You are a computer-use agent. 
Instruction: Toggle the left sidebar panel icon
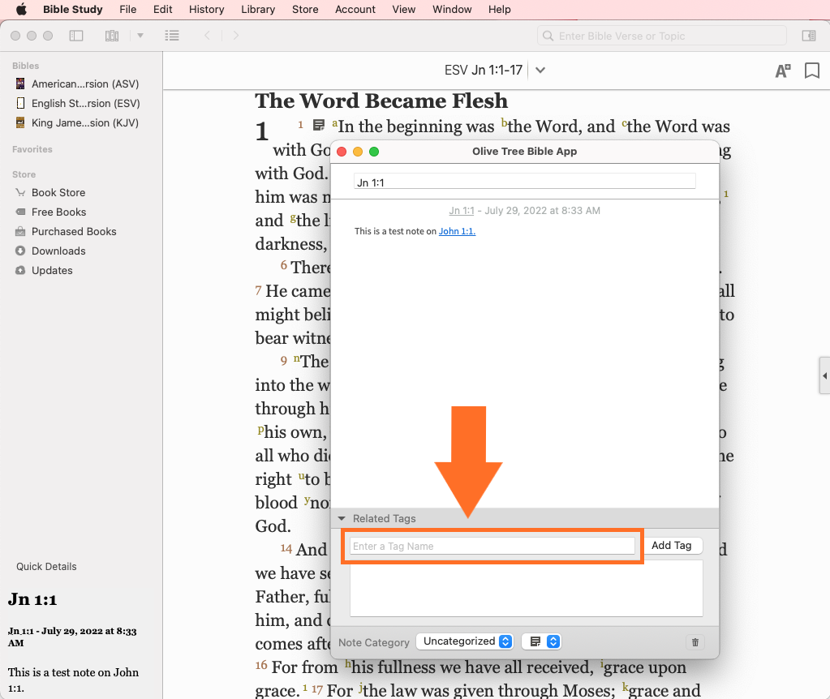click(76, 36)
